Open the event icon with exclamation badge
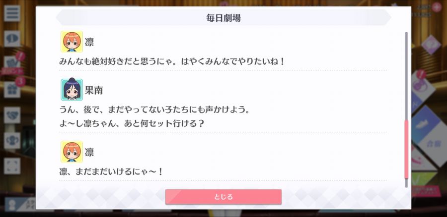 (12, 64)
